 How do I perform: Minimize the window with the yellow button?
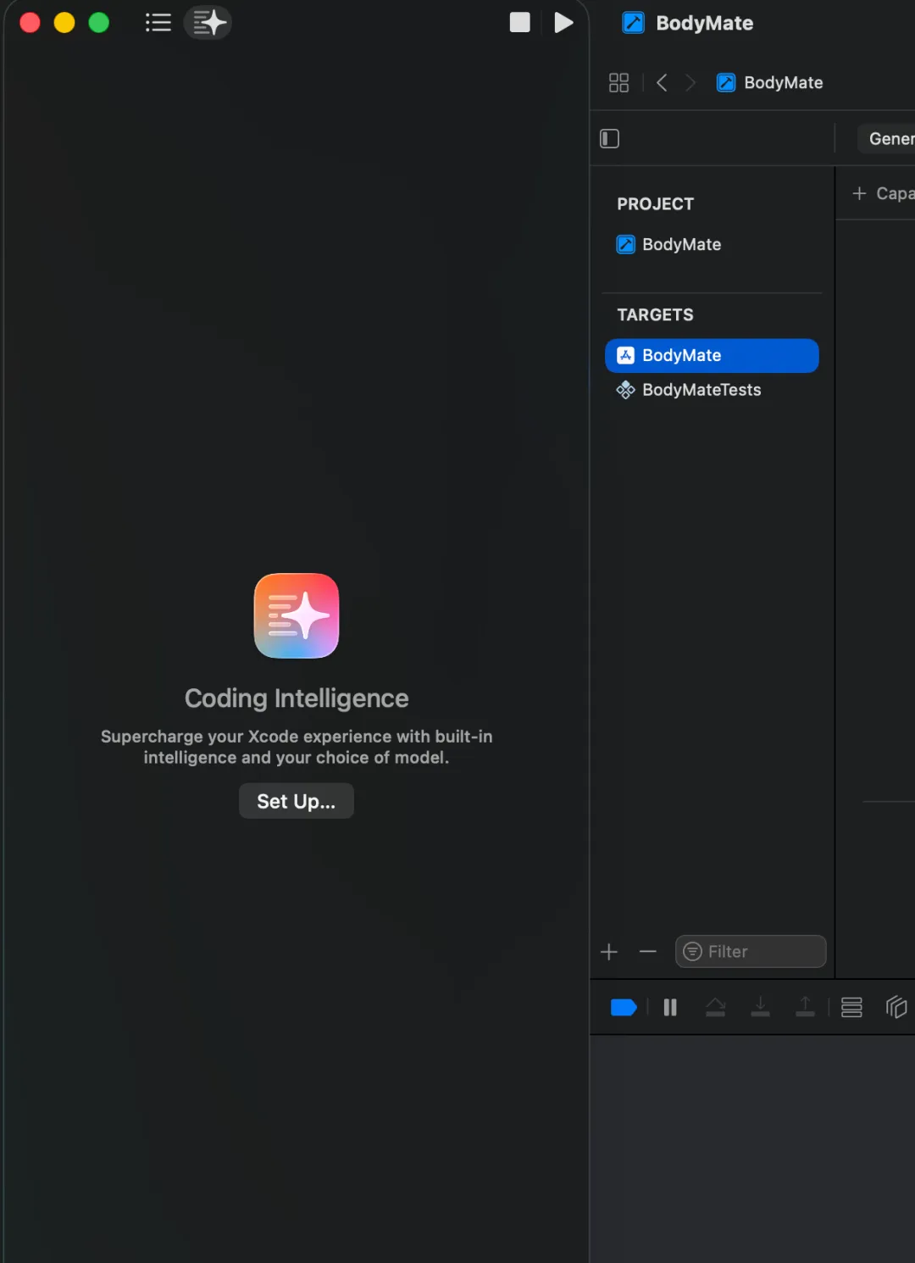click(64, 23)
